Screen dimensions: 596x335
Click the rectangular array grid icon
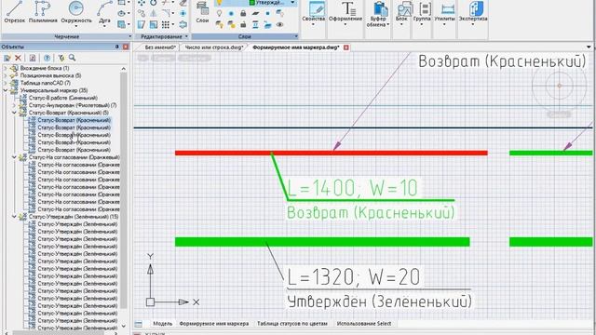pyautogui.click(x=166, y=25)
